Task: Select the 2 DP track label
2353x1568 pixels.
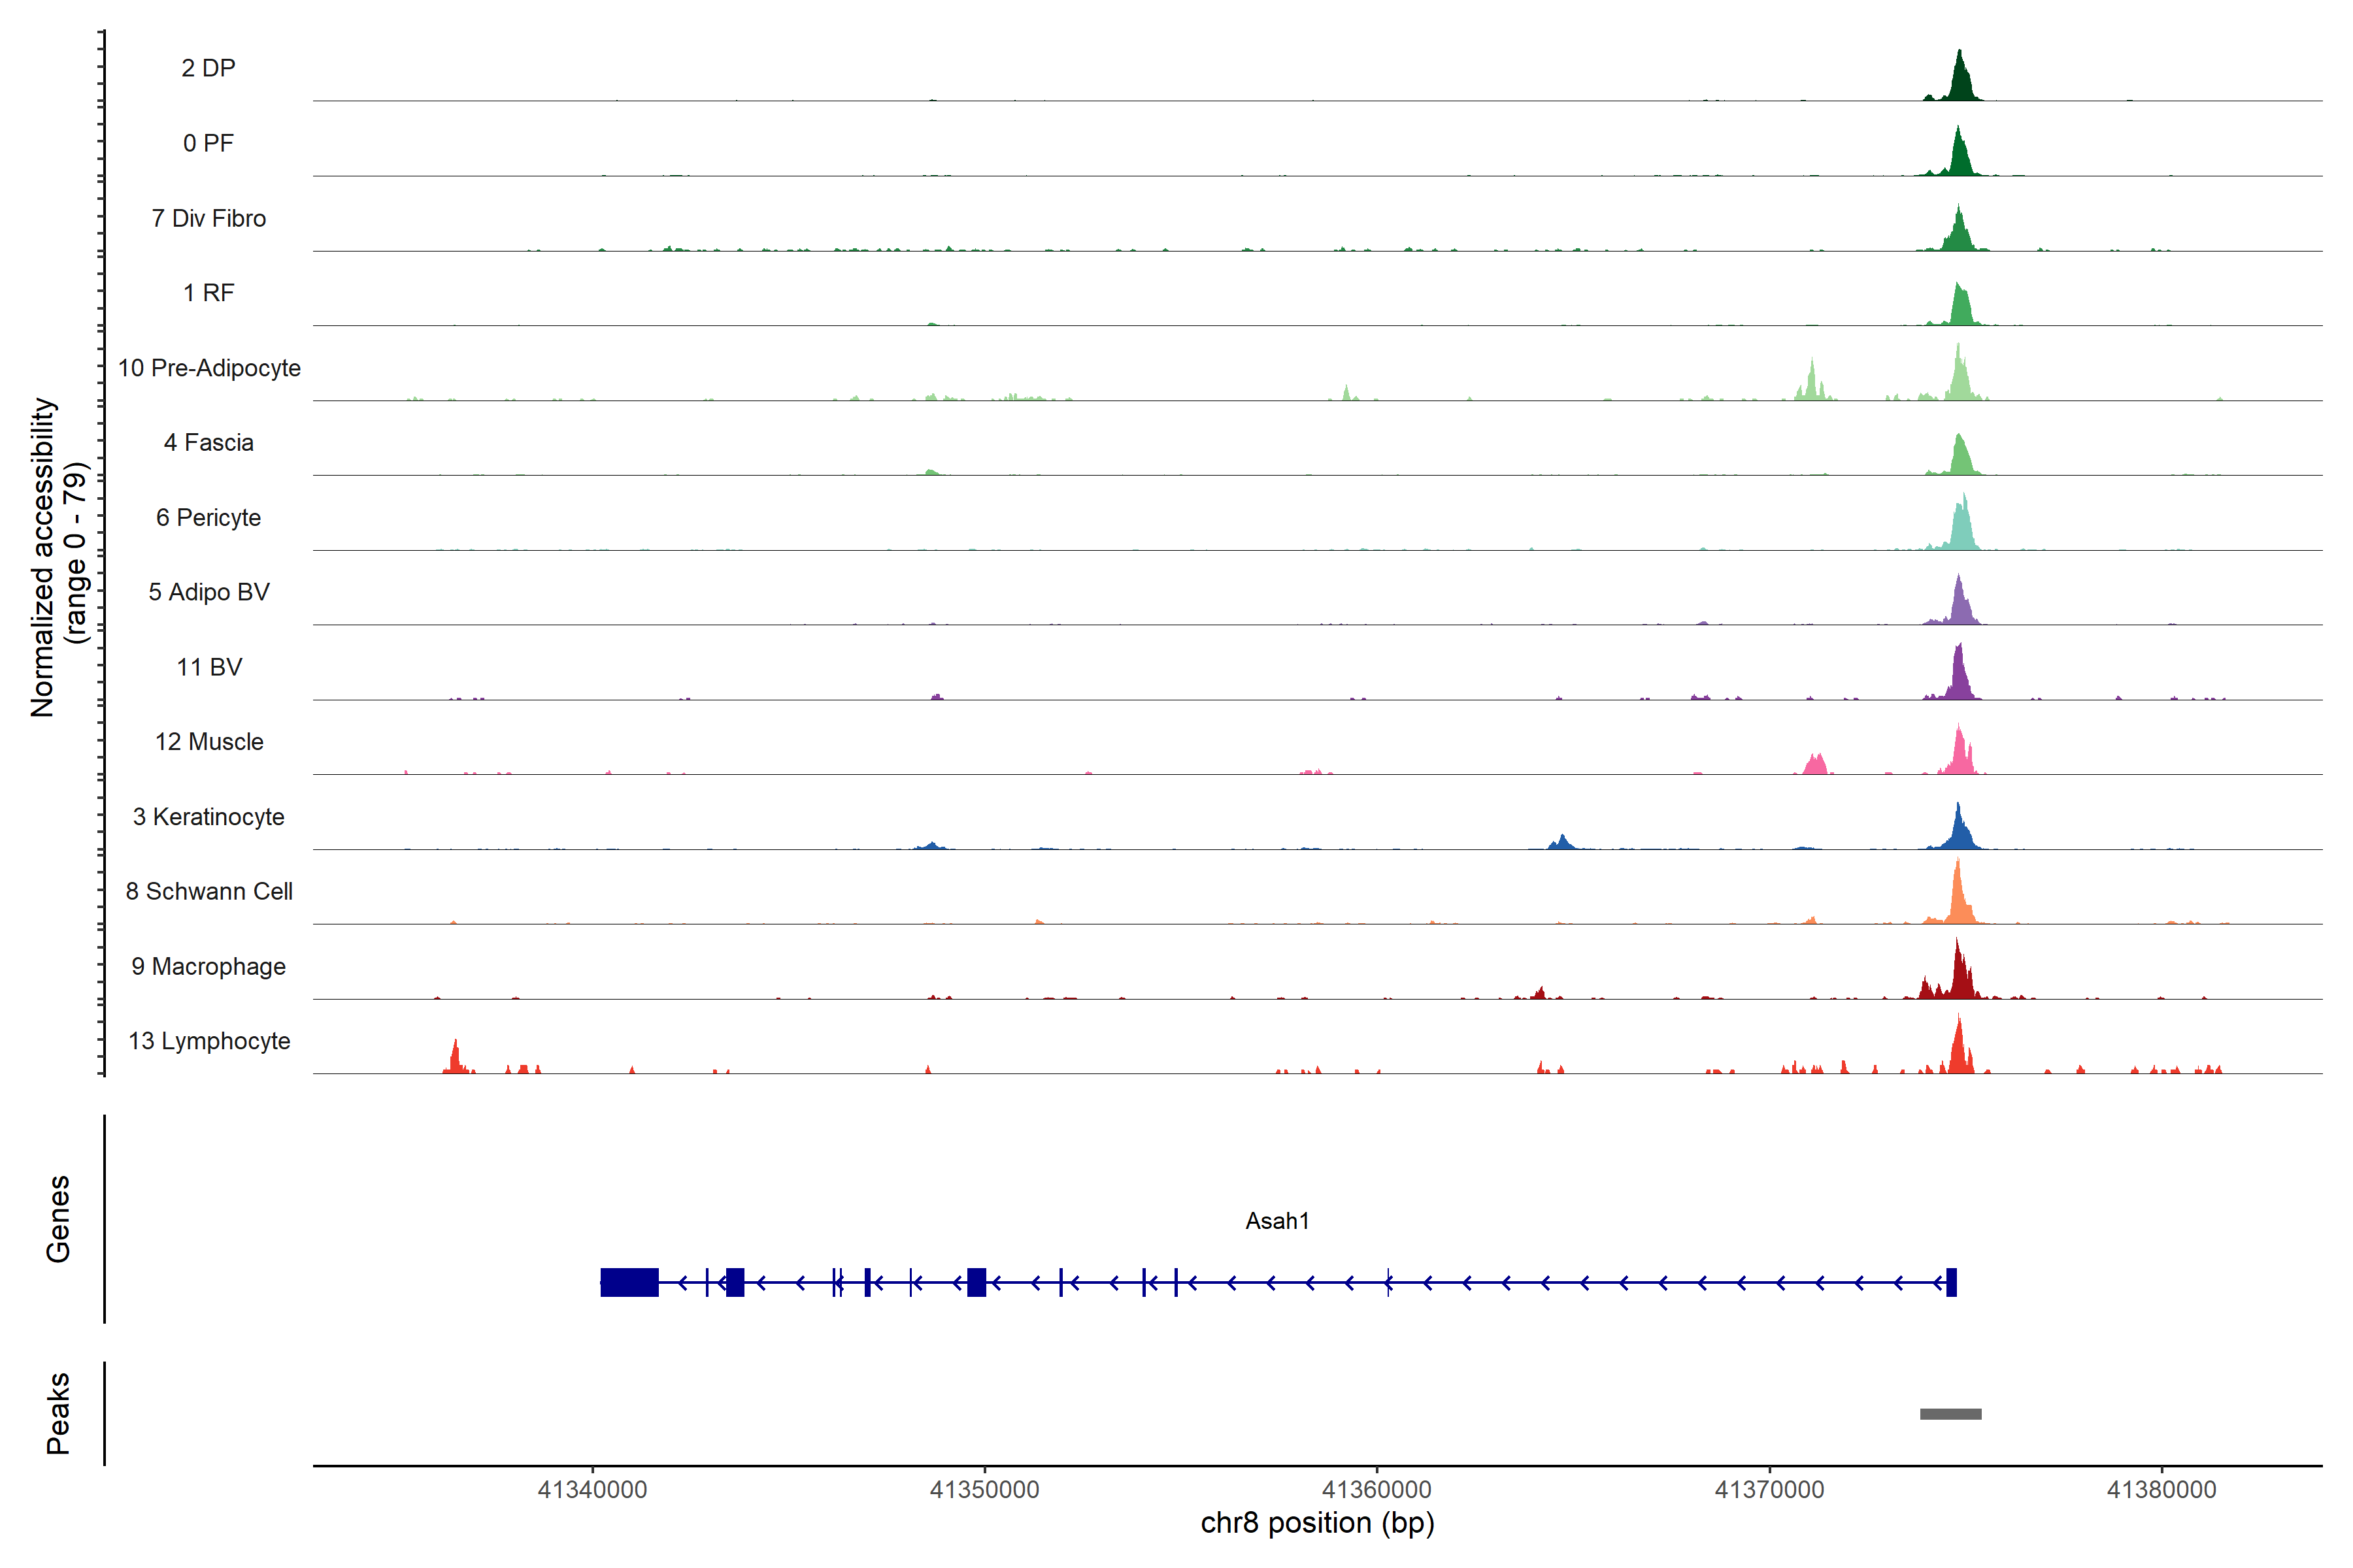Action: (208, 68)
